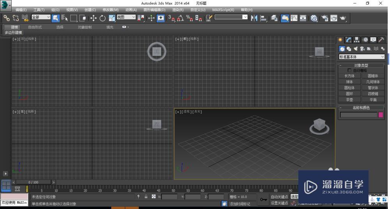Open Render Setup icon
This screenshot has height=209, width=390.
click(x=324, y=18)
